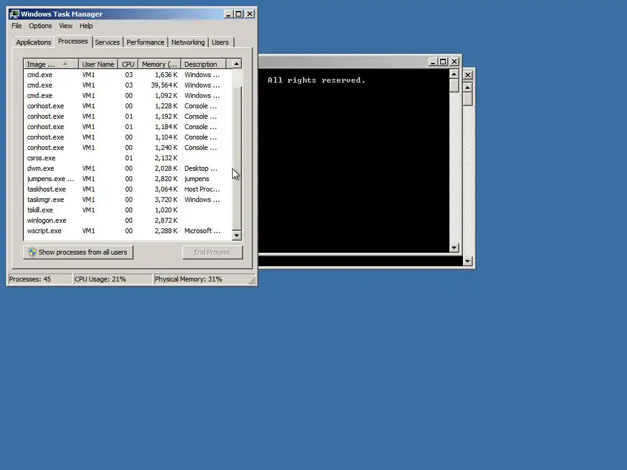Viewport: 627px width, 470px height.
Task: Click process list scroll up arrow
Action: pyautogui.click(x=237, y=64)
